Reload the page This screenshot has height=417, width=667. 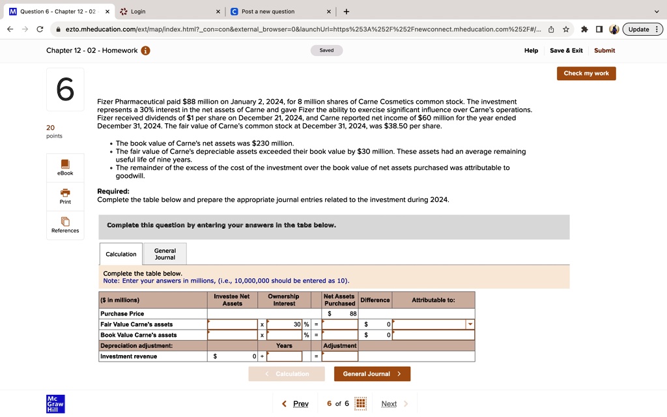(40, 29)
